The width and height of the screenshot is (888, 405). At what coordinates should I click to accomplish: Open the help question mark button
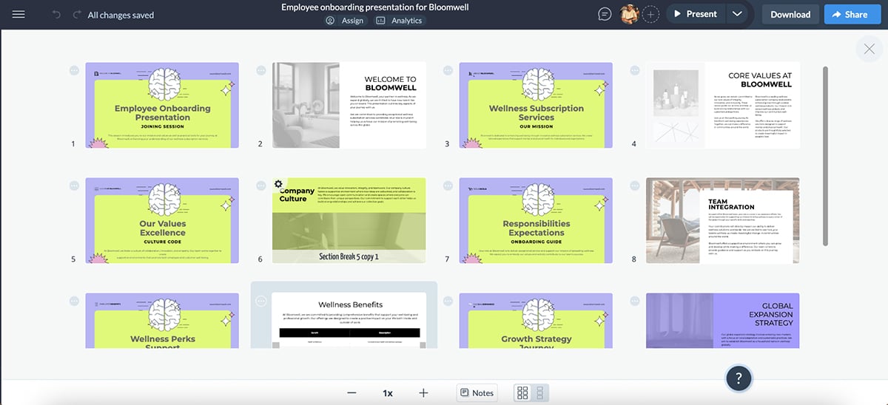coord(739,378)
